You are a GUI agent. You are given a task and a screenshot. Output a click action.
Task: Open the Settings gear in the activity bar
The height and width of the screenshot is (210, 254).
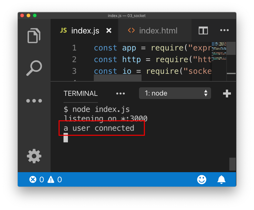pyautogui.click(x=34, y=156)
